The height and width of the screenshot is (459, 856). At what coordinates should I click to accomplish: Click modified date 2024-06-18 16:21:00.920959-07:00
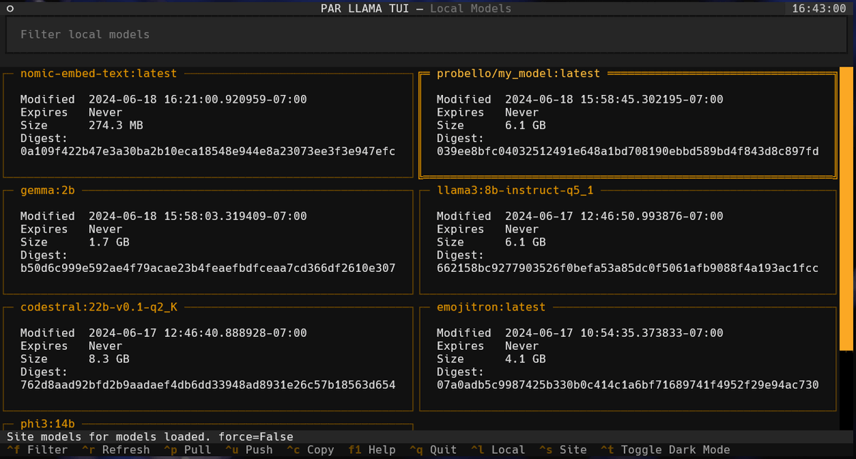(198, 99)
